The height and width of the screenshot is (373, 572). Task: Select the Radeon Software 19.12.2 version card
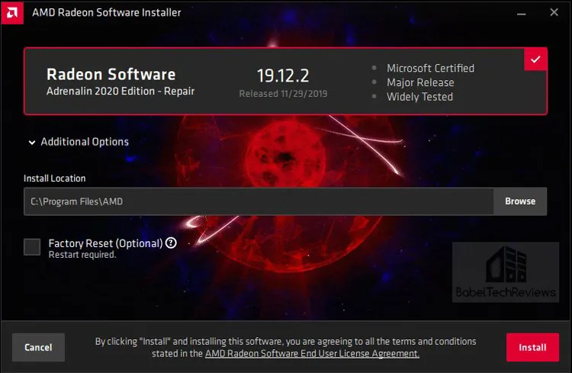(285, 81)
